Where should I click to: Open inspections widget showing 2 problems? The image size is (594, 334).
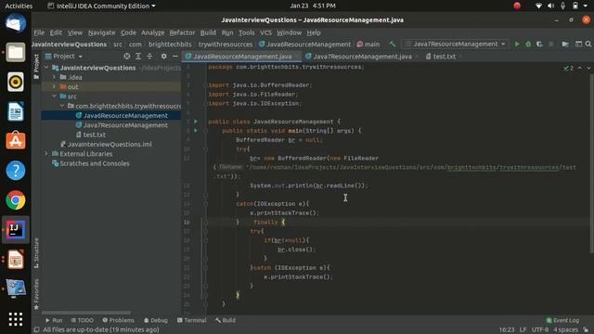point(568,68)
